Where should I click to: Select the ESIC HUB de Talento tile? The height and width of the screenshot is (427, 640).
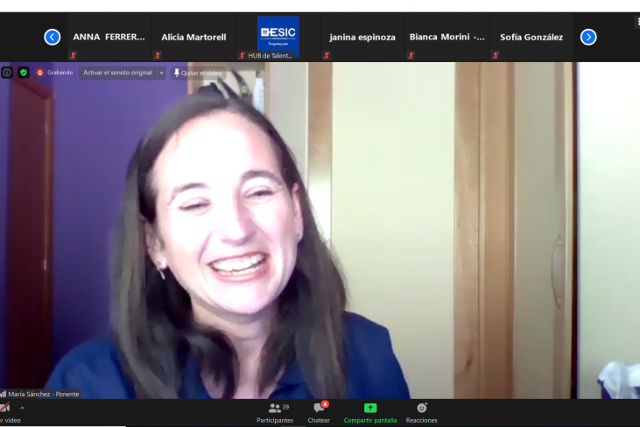278,38
